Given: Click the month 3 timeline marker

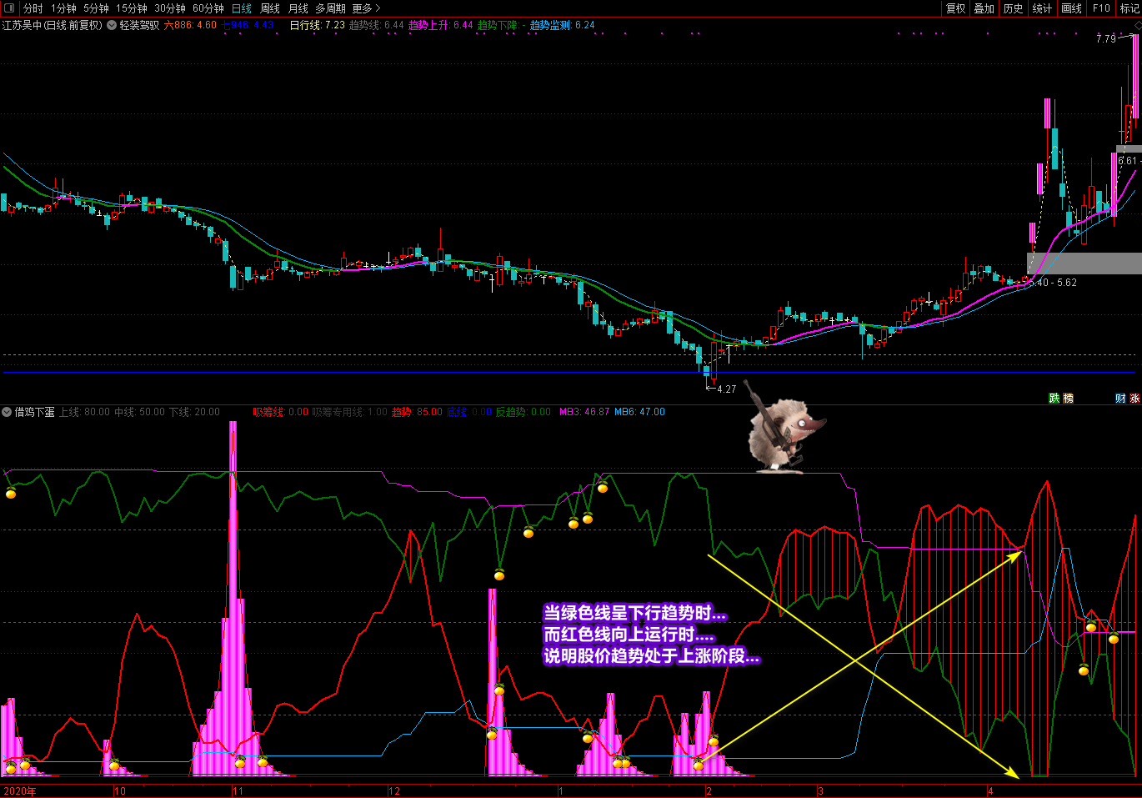Looking at the screenshot, I should click(x=820, y=791).
